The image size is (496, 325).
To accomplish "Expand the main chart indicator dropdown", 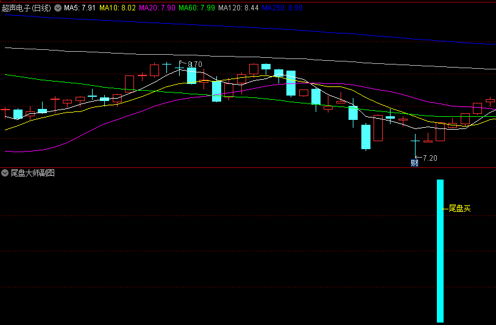I will coord(58,8).
